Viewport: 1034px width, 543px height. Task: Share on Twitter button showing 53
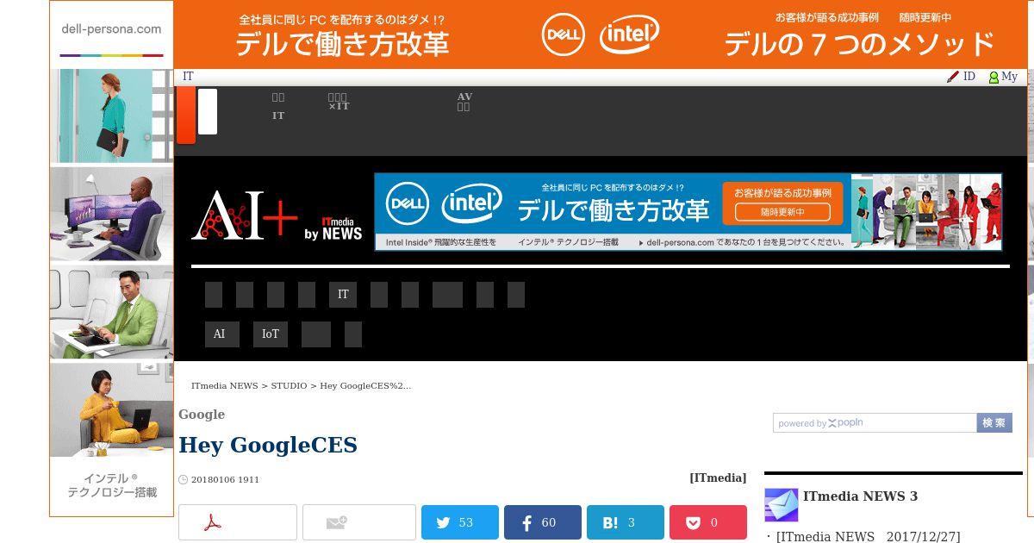pyautogui.click(x=460, y=522)
